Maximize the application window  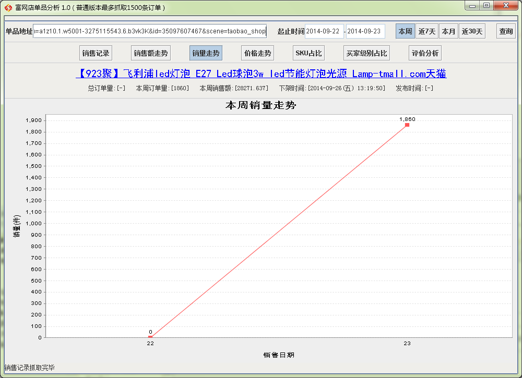pos(487,5)
